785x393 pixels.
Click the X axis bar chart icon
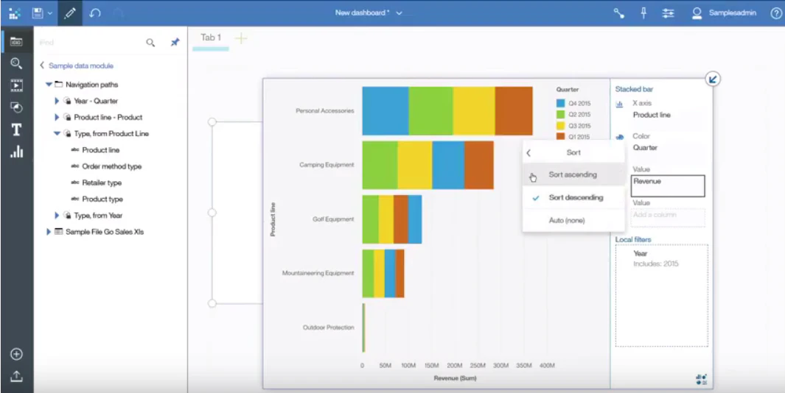point(620,104)
